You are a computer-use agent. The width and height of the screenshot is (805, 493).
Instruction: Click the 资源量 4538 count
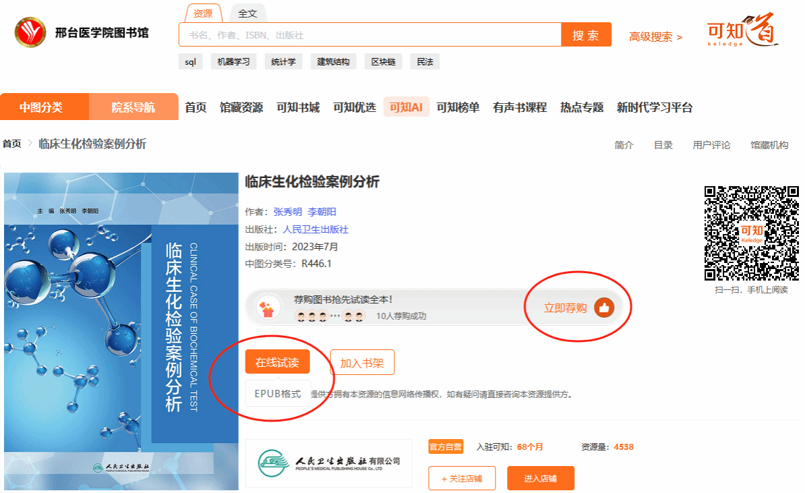607,446
